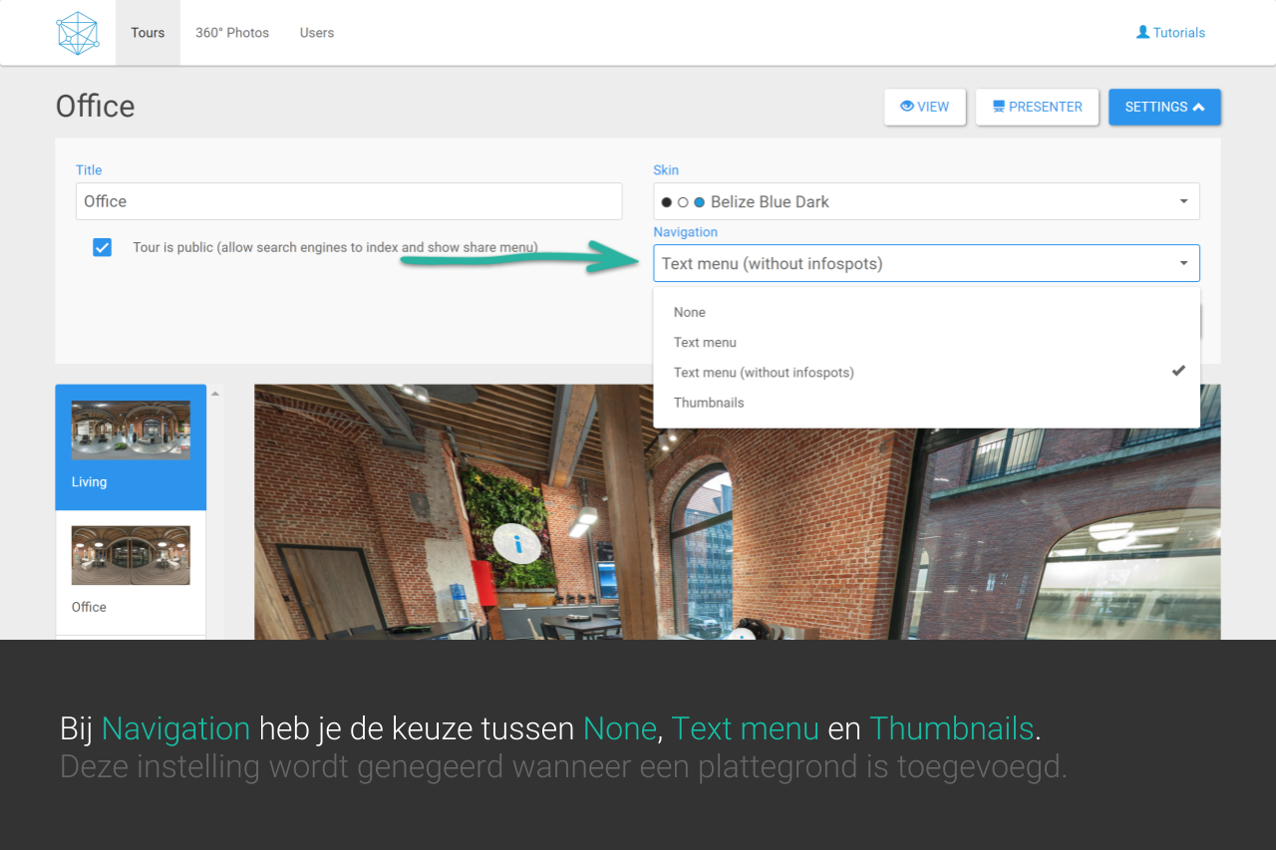Choose None navigation option
1276x850 pixels.
(x=689, y=312)
